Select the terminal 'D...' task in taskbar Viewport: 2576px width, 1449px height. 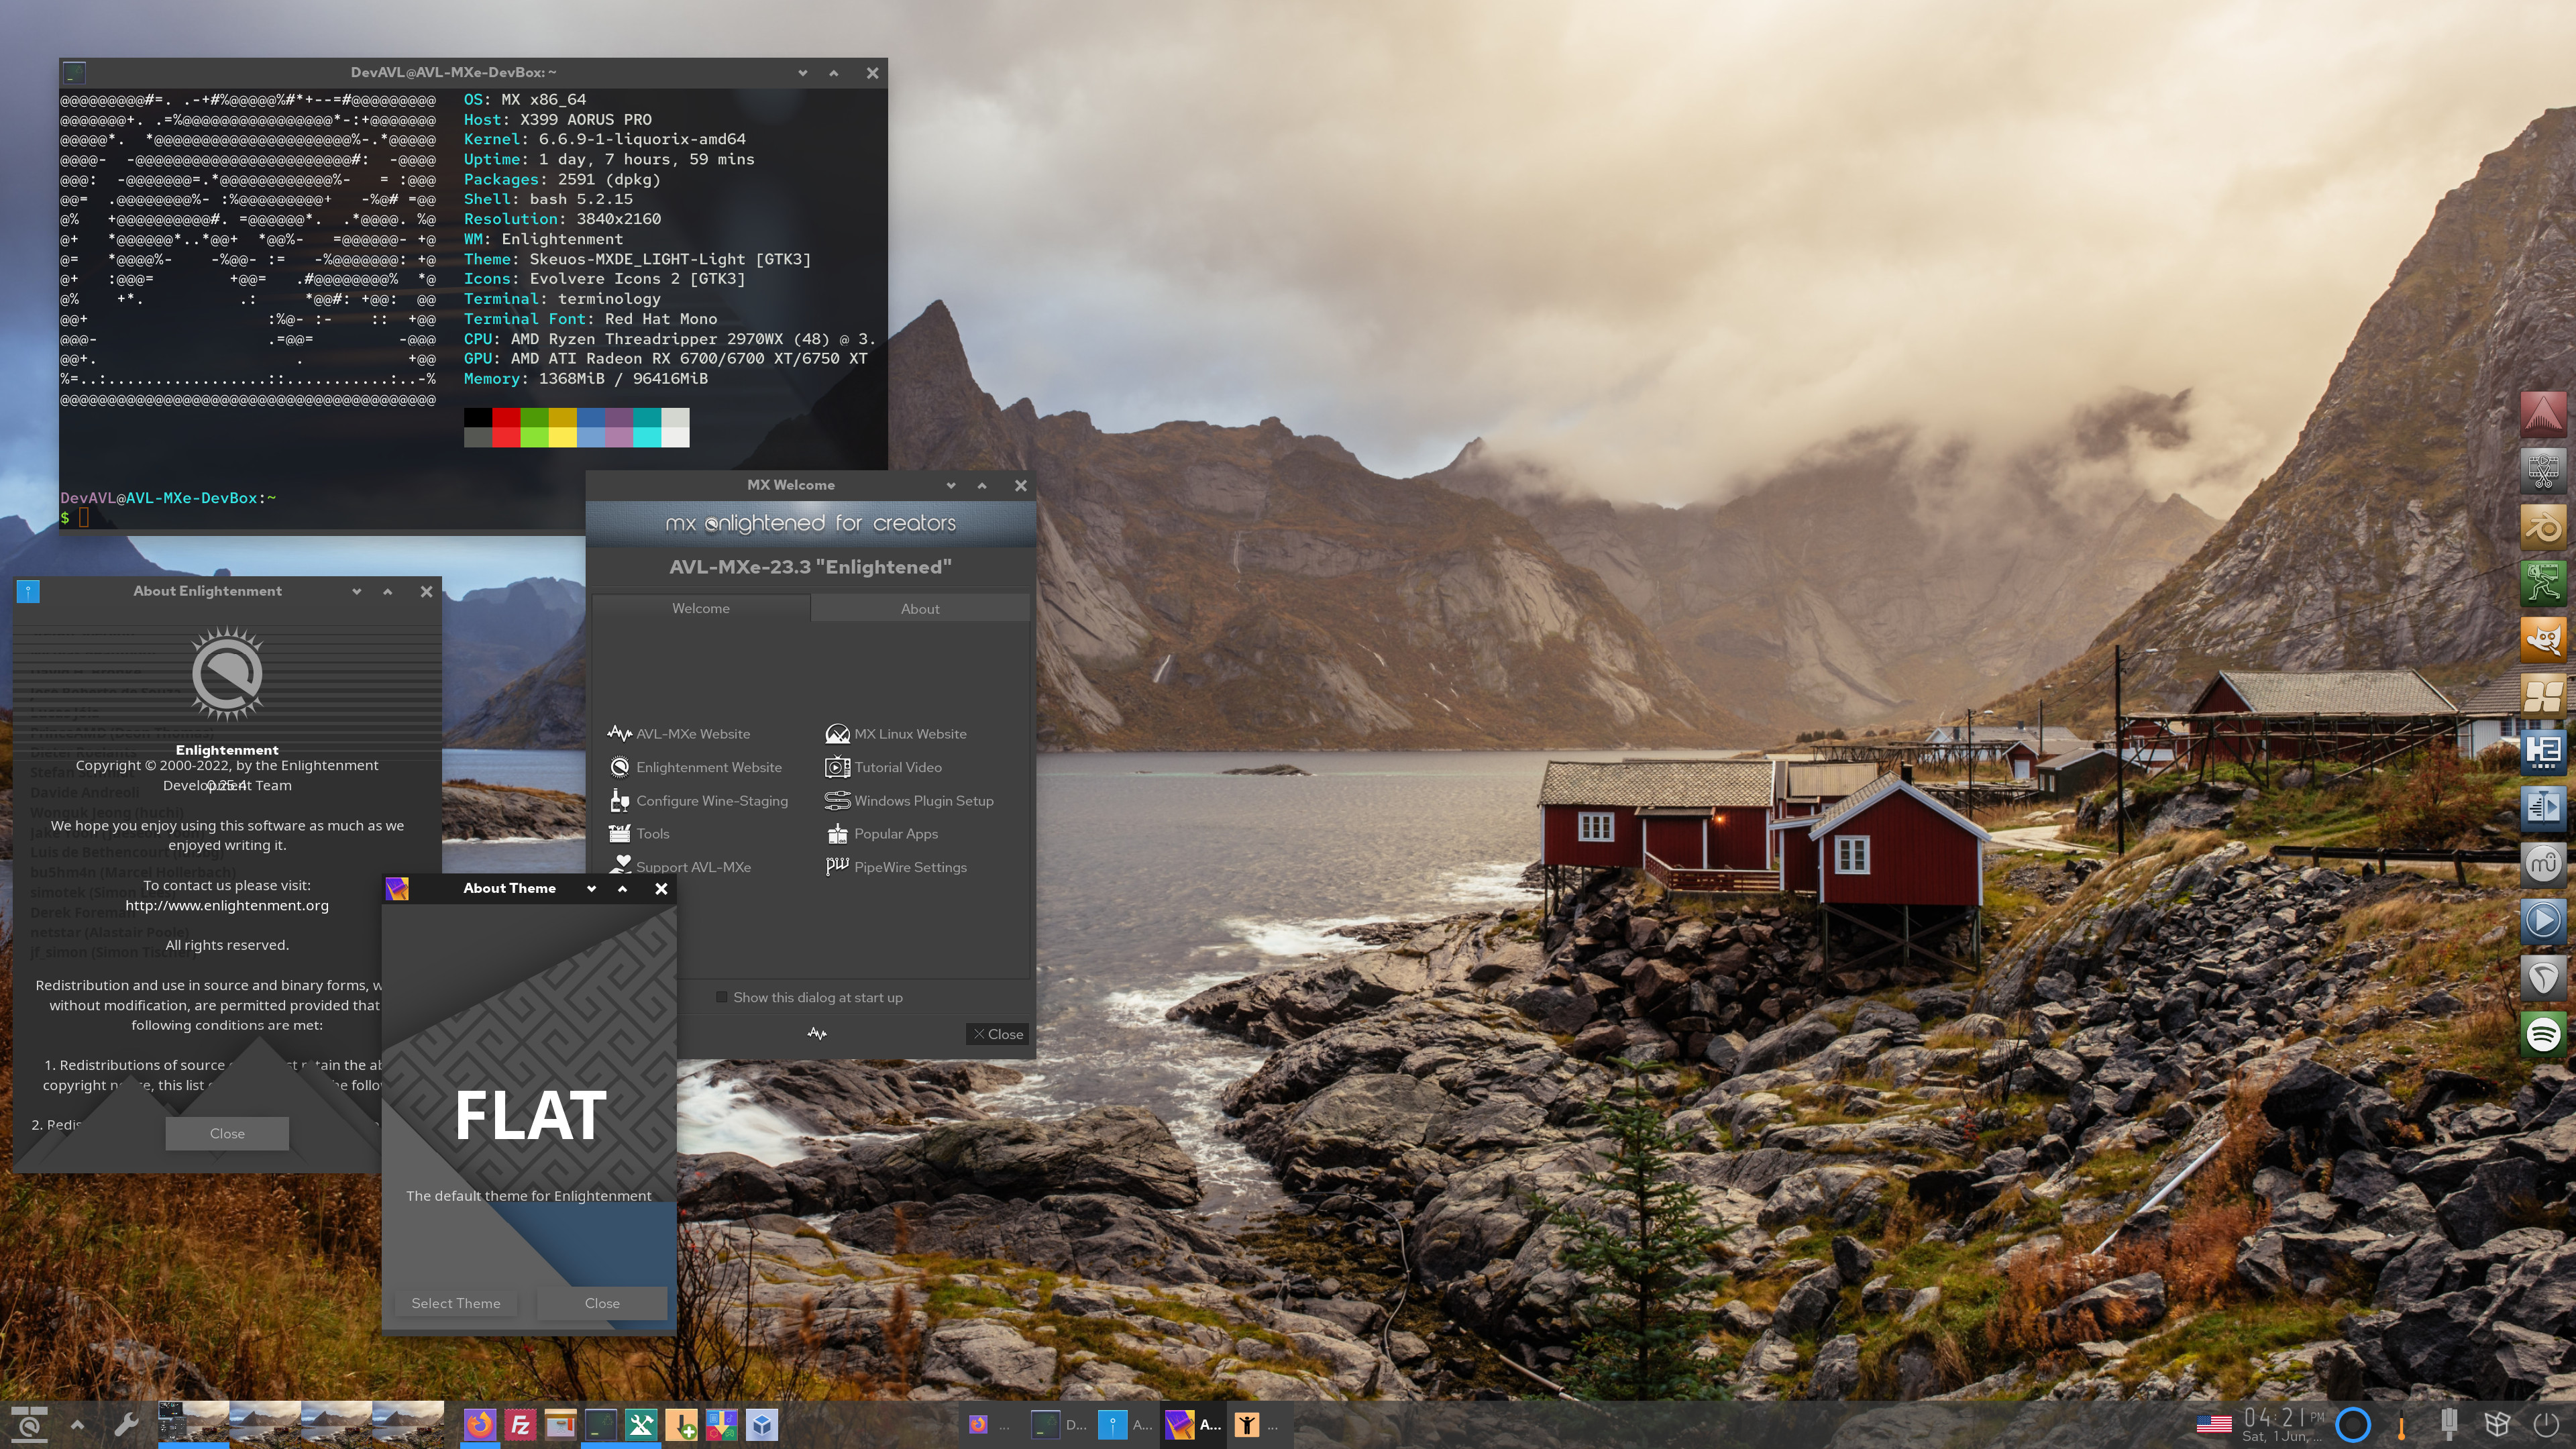pyautogui.click(x=1060, y=1424)
